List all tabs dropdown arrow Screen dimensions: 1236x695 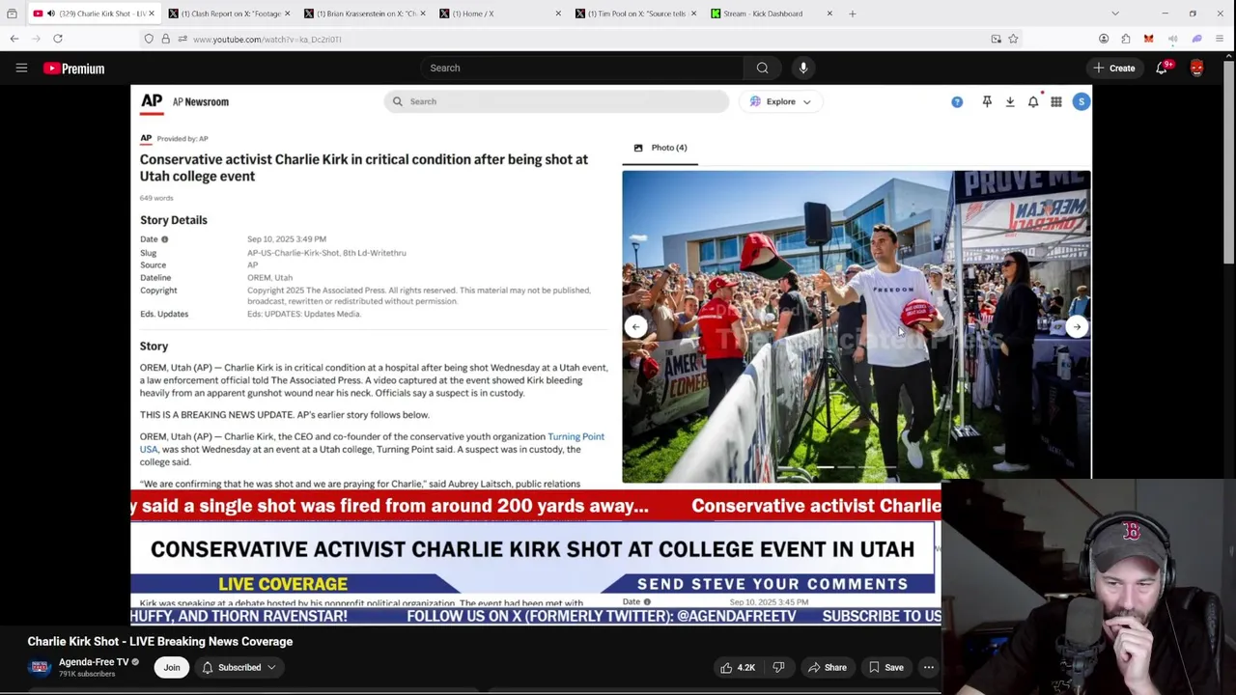[1115, 14]
